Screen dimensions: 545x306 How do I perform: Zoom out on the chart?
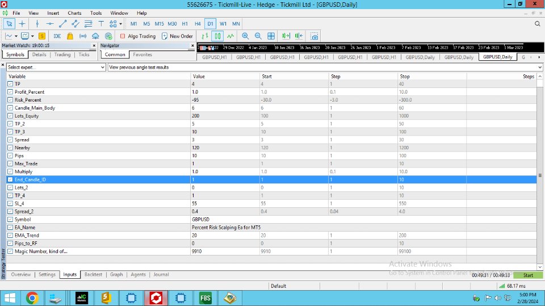coord(258,36)
